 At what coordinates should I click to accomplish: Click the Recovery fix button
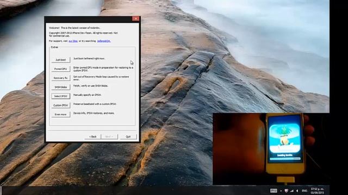coord(60,78)
